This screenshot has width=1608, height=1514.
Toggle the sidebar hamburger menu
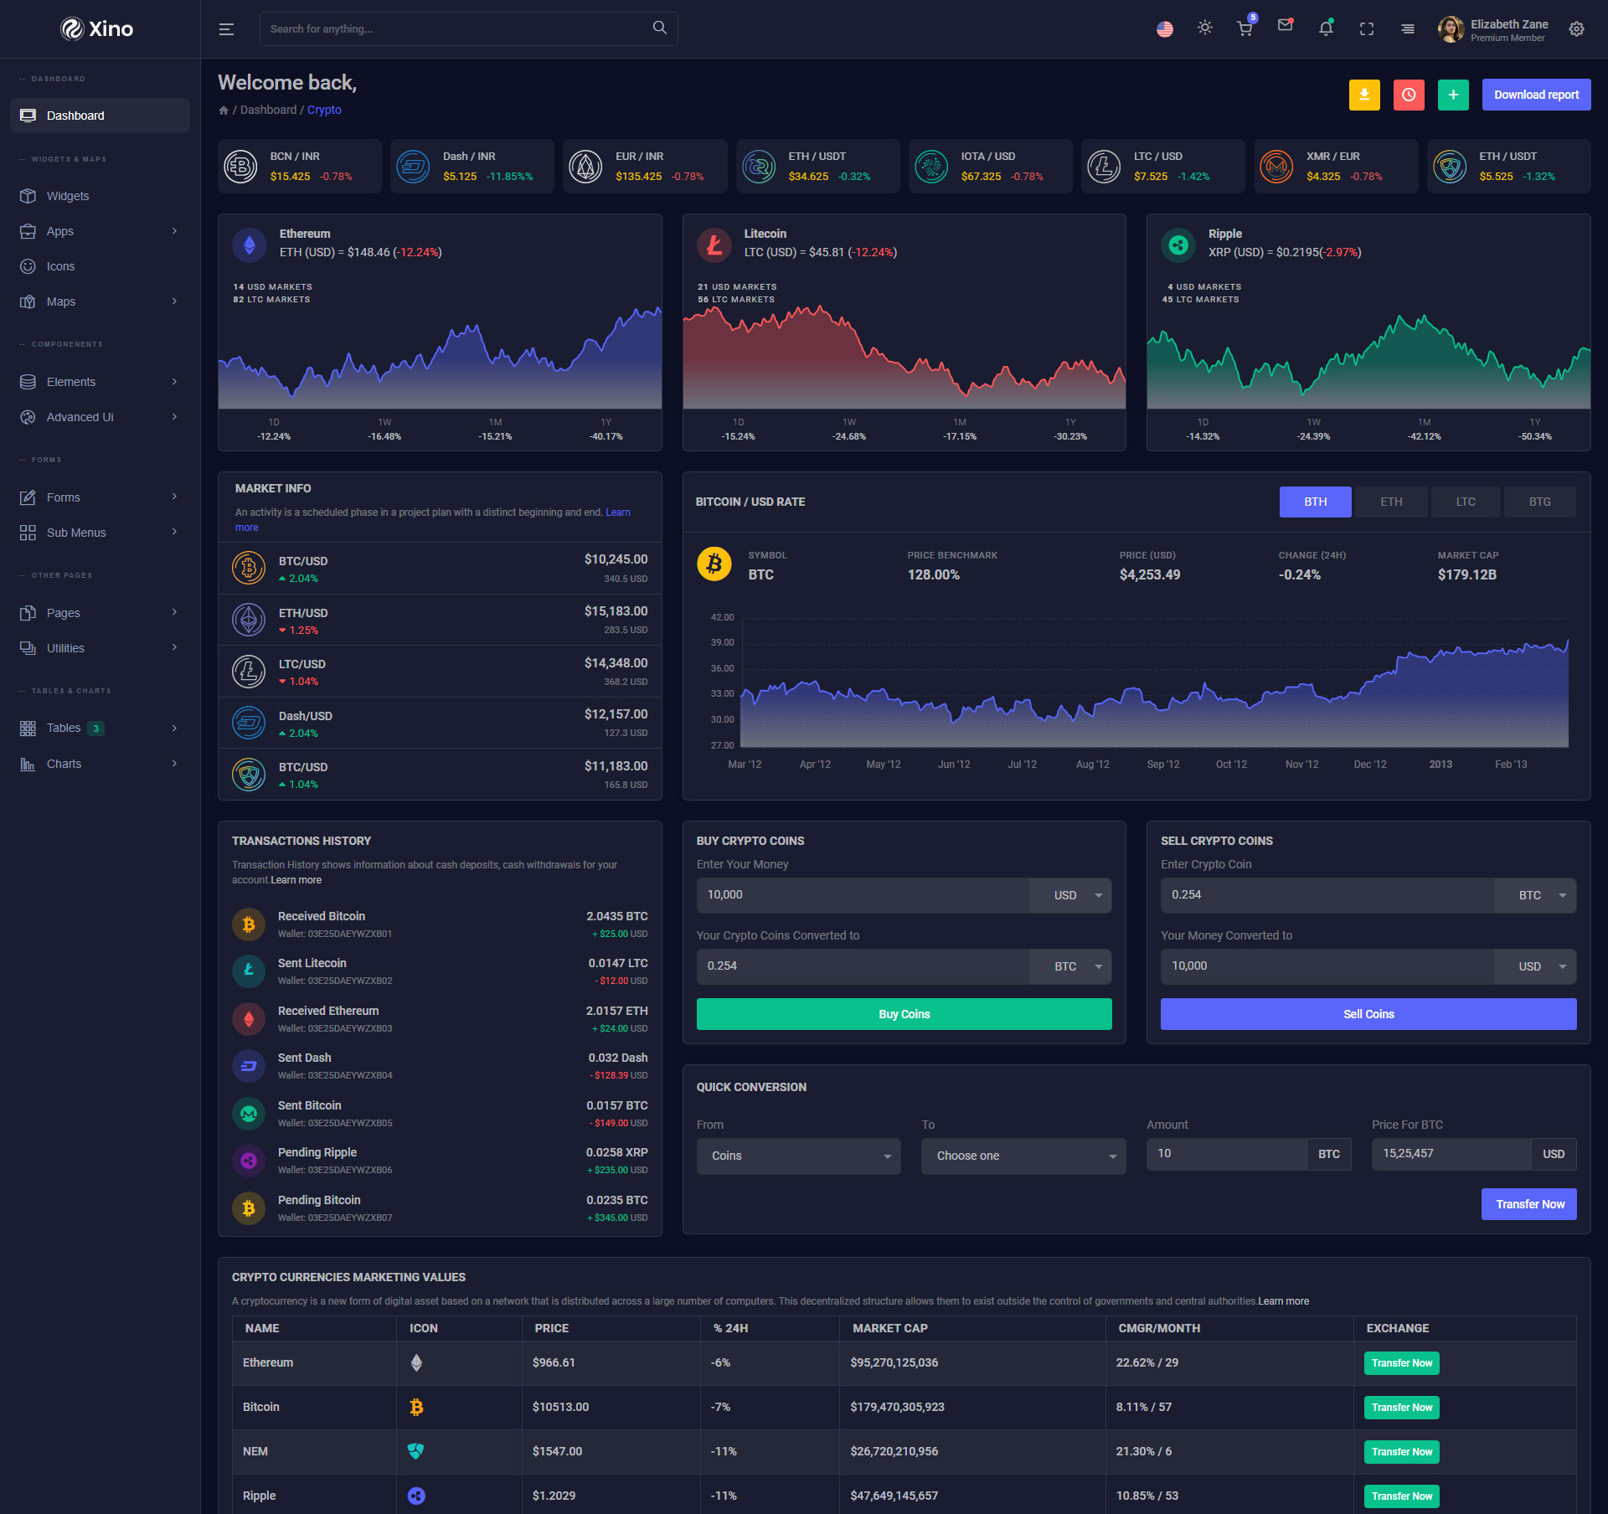tap(226, 29)
